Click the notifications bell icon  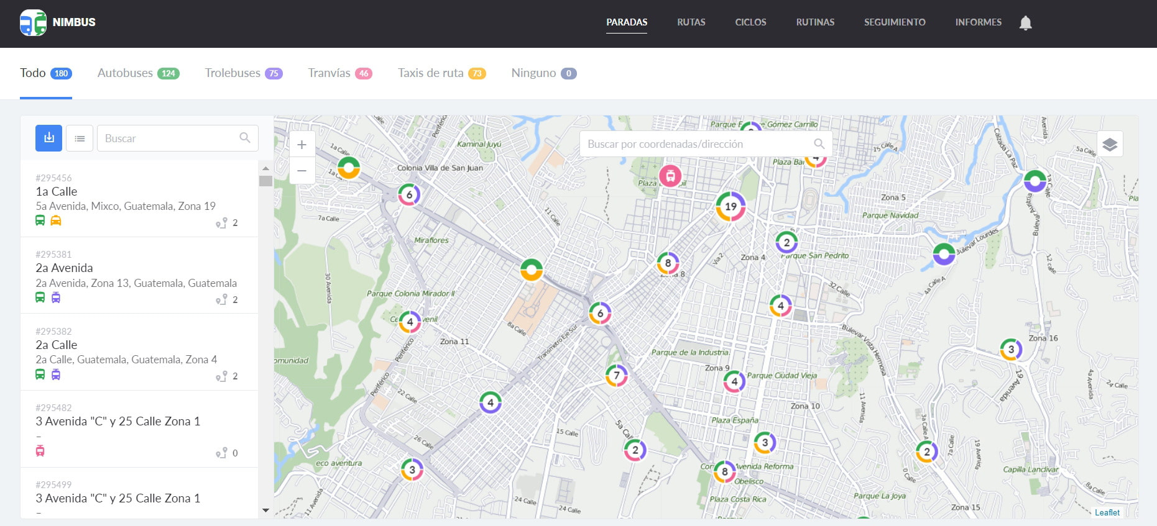1025,23
